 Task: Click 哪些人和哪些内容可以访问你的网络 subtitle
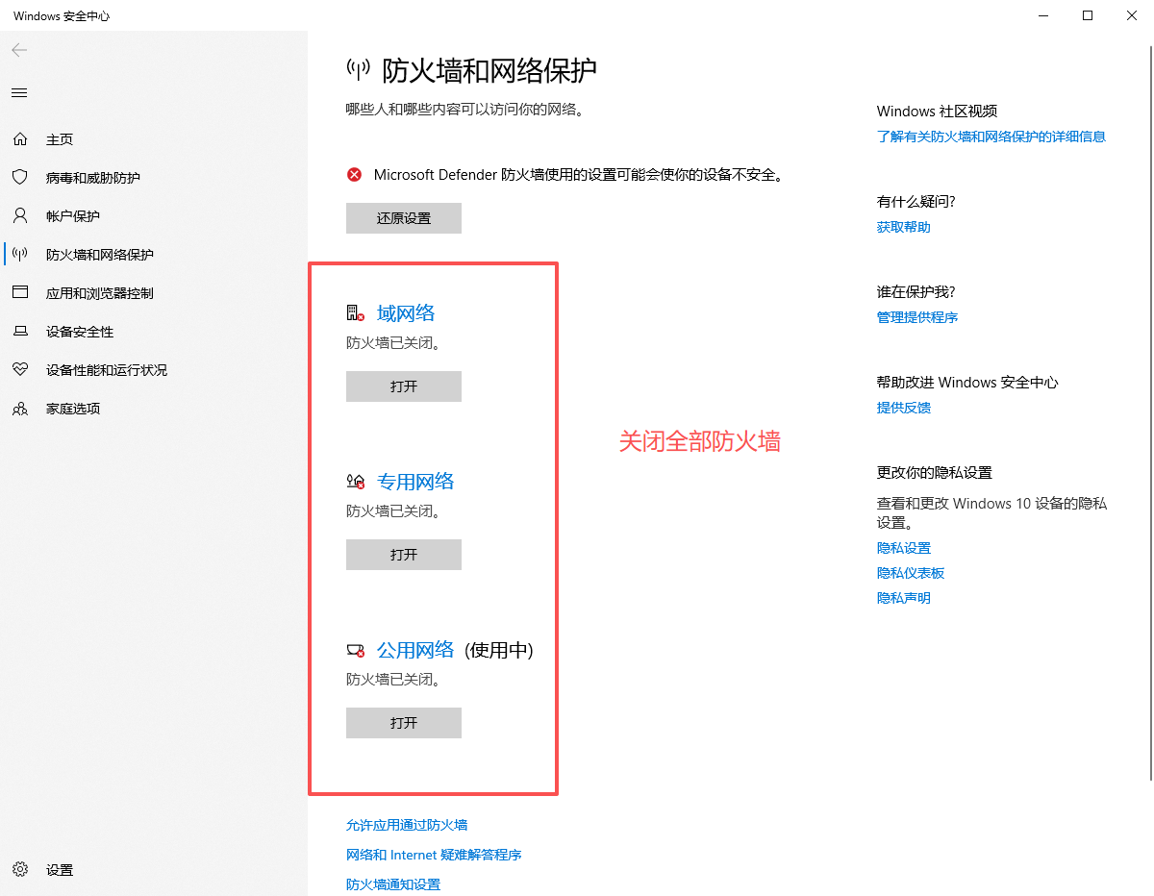tap(465, 110)
